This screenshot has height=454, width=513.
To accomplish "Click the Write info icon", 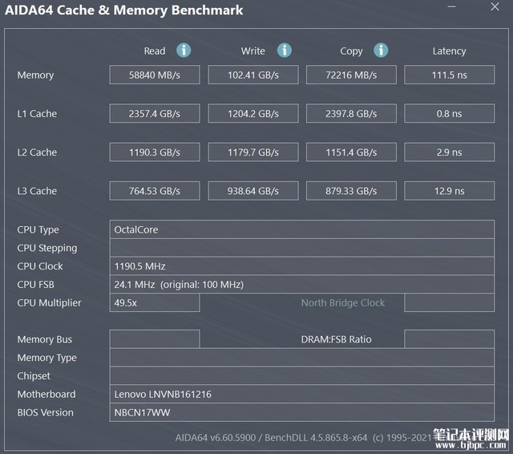I will [x=285, y=51].
